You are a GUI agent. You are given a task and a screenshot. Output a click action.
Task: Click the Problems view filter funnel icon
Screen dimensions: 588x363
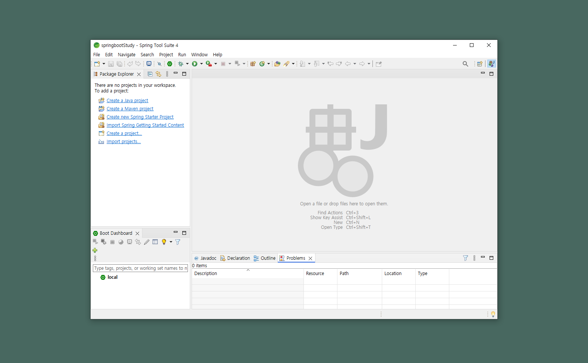465,258
